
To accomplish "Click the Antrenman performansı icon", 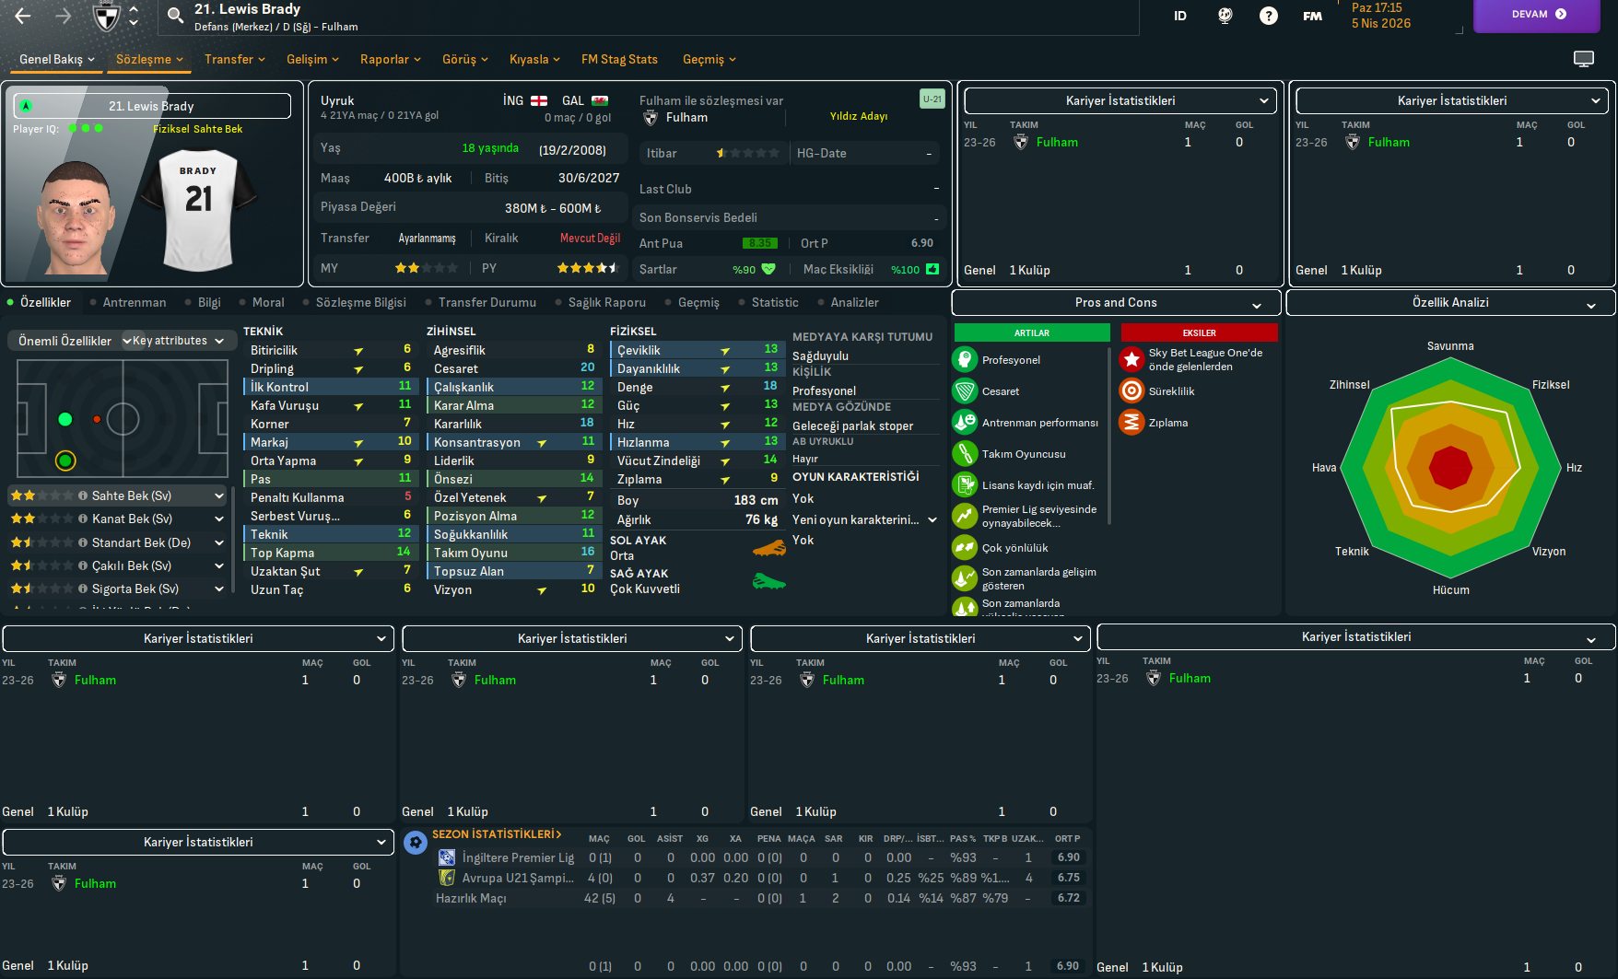I will click(965, 423).
